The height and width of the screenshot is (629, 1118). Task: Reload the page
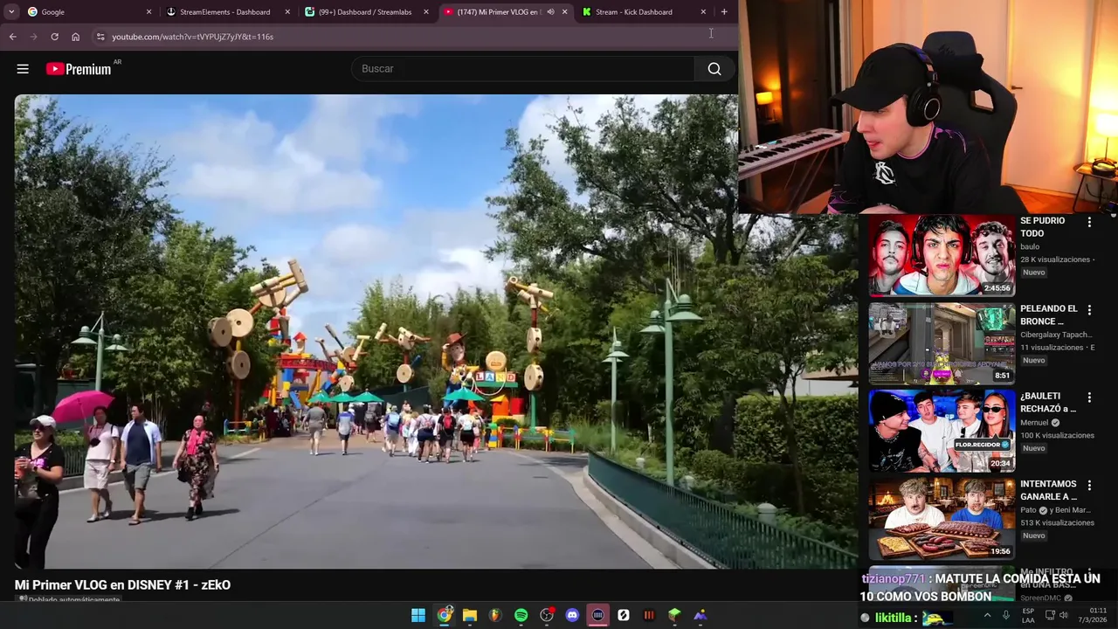(54, 37)
